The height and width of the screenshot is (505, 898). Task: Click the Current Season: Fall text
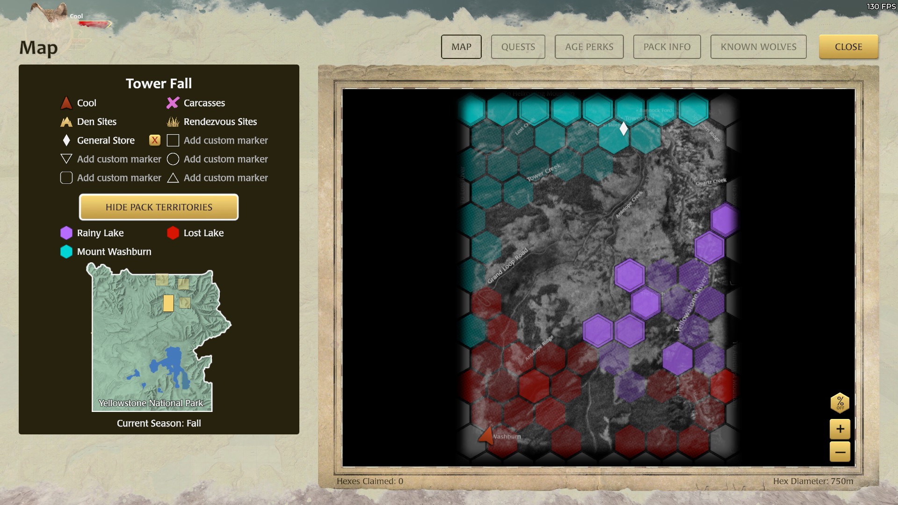[159, 423]
